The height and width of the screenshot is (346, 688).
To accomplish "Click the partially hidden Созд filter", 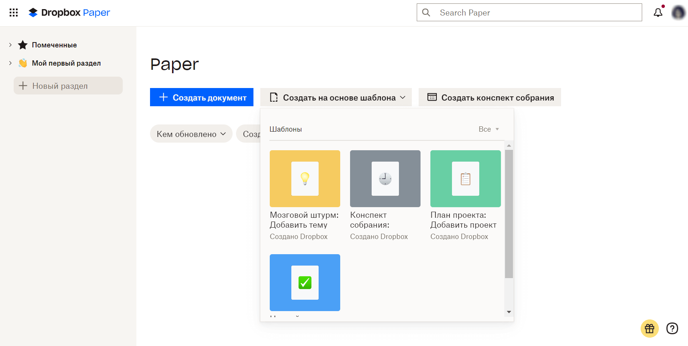I will 249,134.
